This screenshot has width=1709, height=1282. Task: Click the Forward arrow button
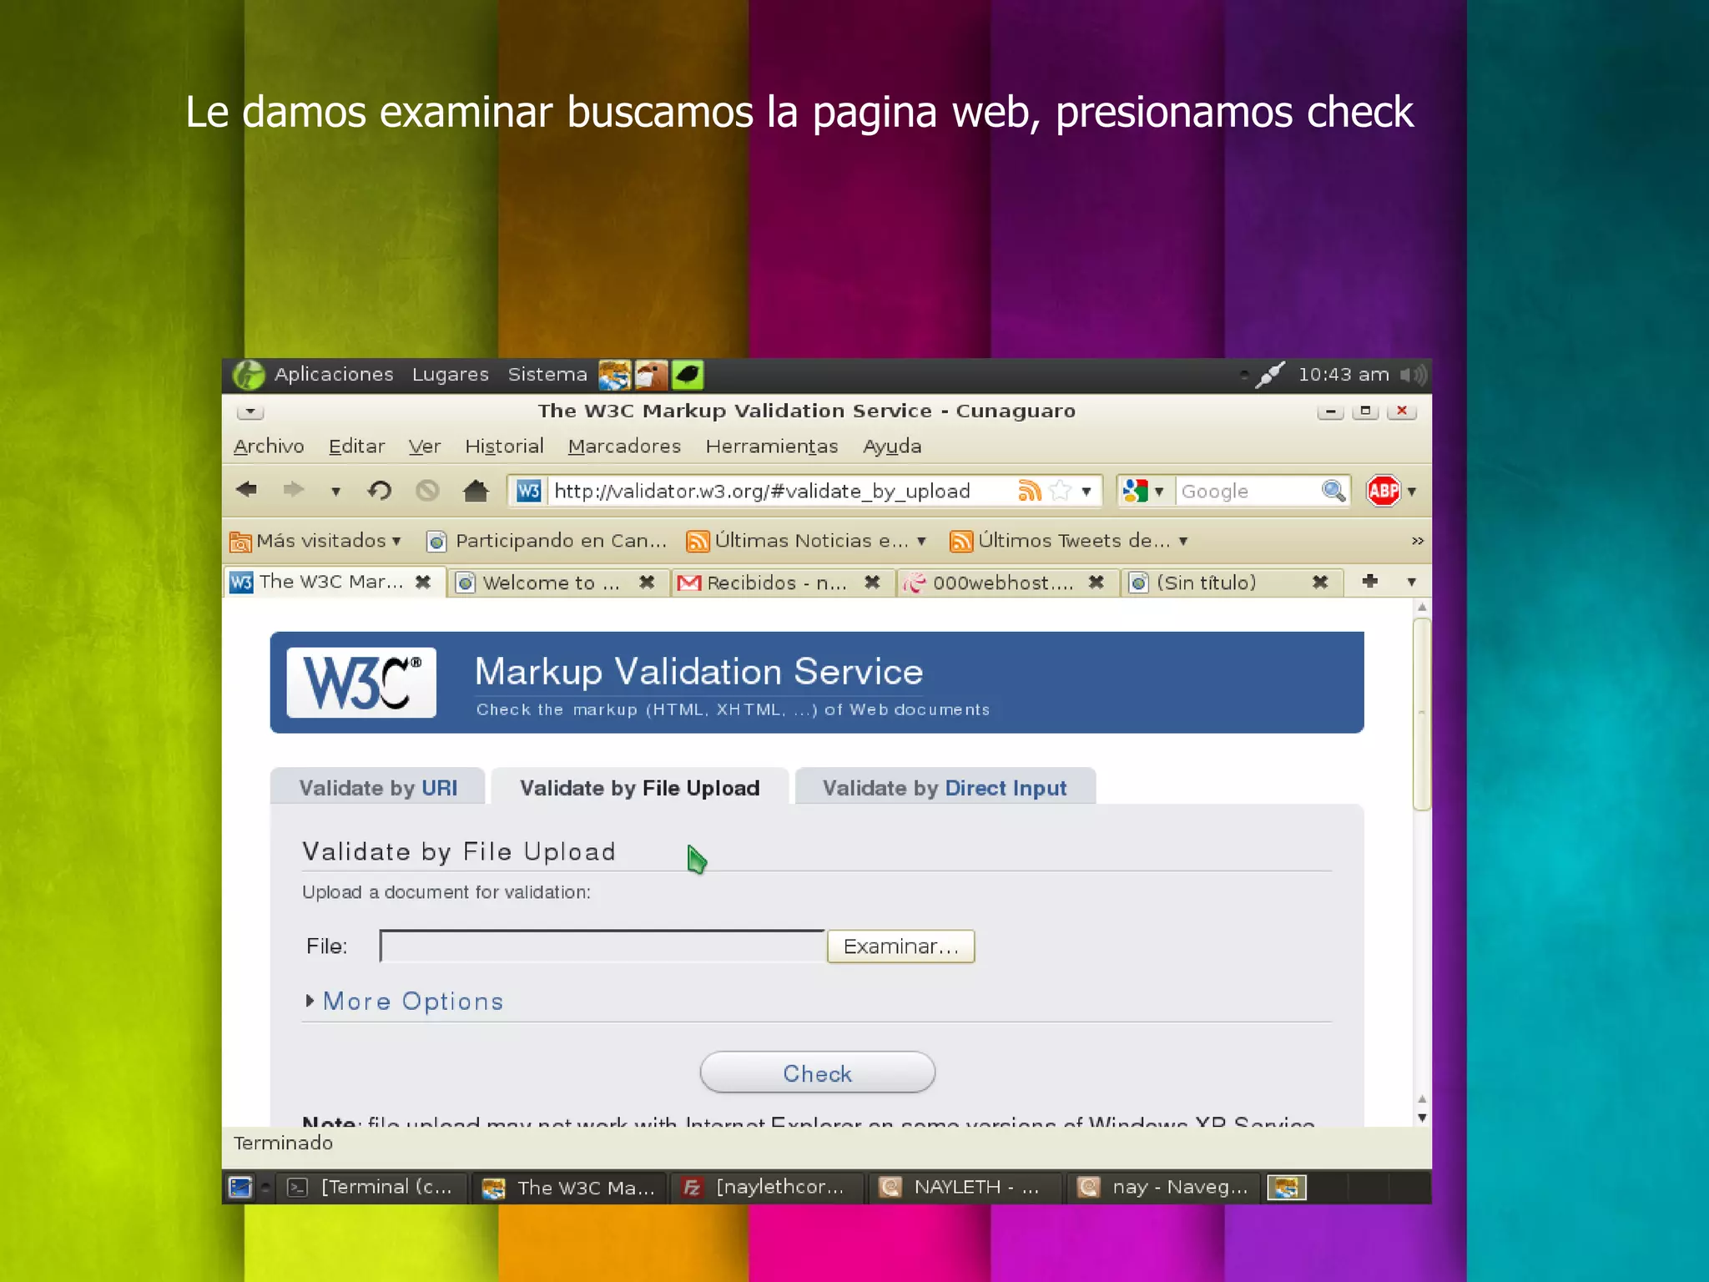coord(293,490)
